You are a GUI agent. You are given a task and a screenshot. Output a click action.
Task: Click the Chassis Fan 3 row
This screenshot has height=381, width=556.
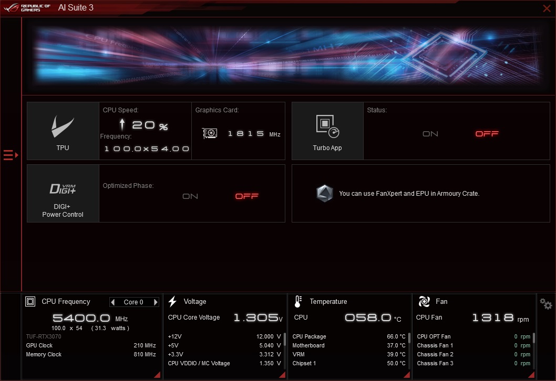coord(473,363)
